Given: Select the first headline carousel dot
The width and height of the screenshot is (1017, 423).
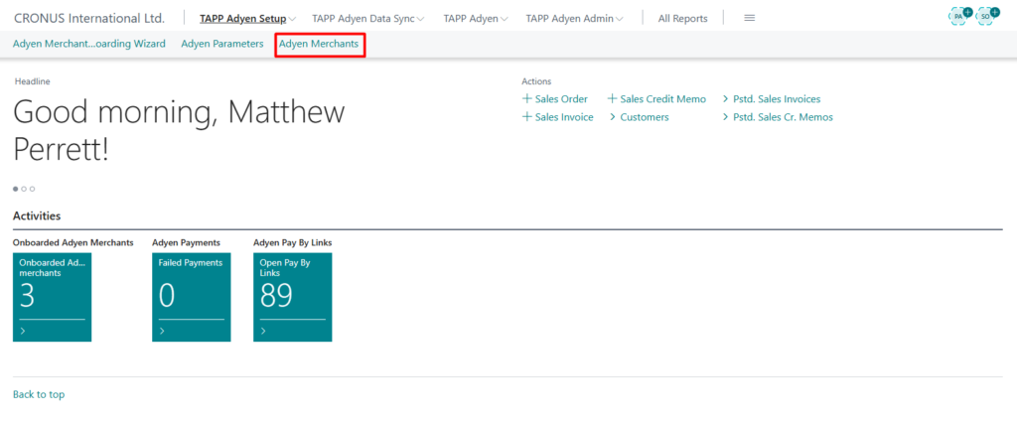Looking at the screenshot, I should pyautogui.click(x=16, y=188).
